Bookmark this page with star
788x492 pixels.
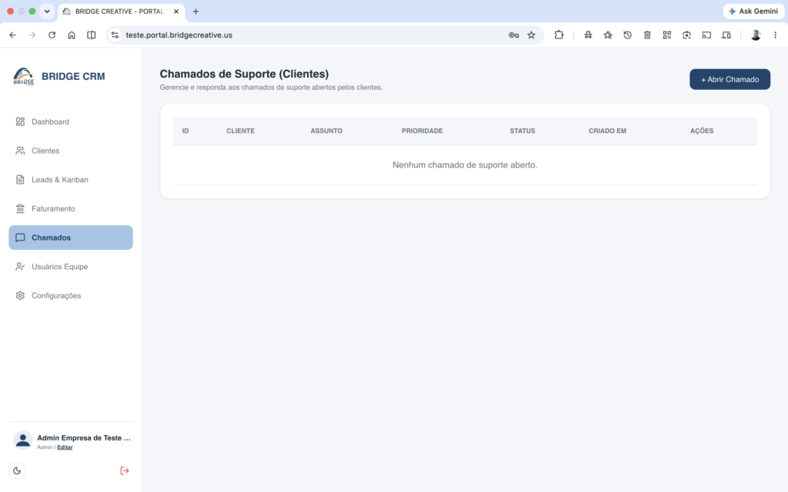coord(531,35)
